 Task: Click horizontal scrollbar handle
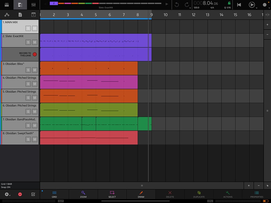(x=142, y=186)
